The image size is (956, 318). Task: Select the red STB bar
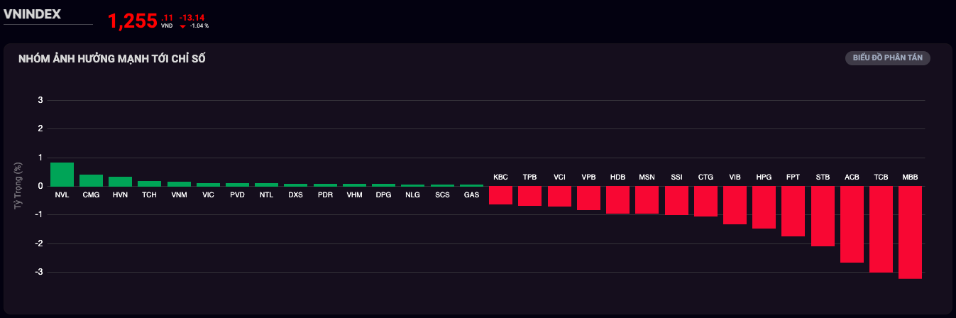coord(823,216)
